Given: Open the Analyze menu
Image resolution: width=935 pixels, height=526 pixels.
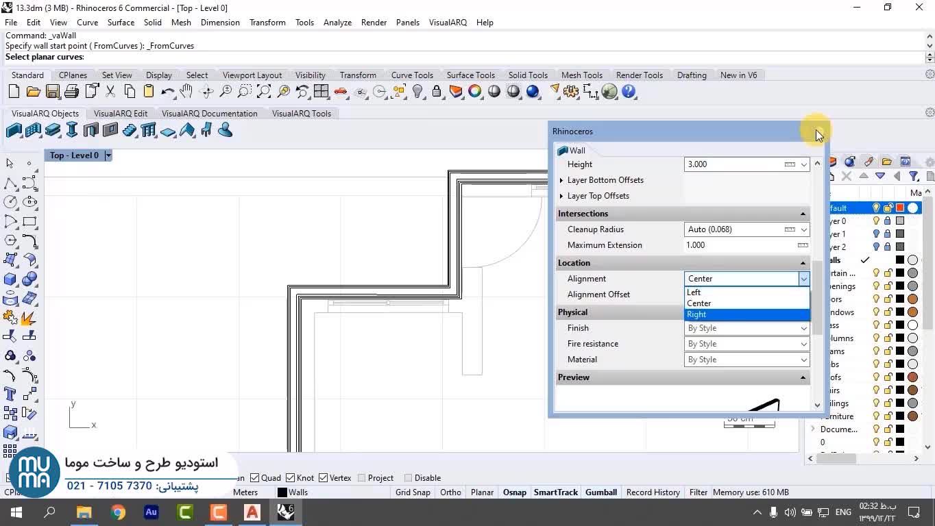Looking at the screenshot, I should tap(337, 23).
